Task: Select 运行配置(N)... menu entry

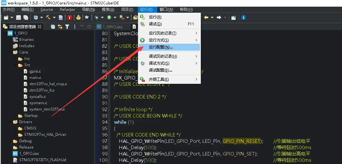Action: [169, 47]
